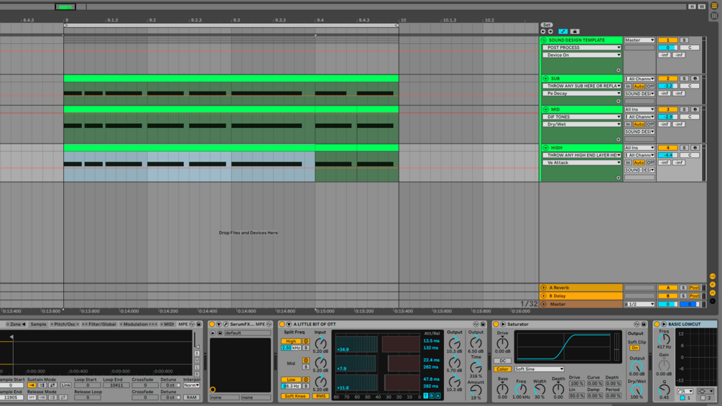Toggle track activator 4 on HIGH track
Screen dimensions: 722x406
[x=667, y=148]
